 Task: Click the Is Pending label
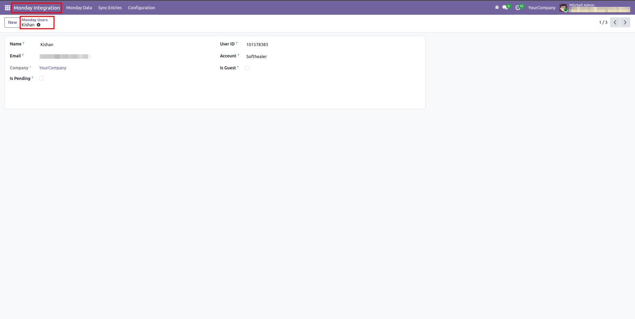pyautogui.click(x=20, y=79)
